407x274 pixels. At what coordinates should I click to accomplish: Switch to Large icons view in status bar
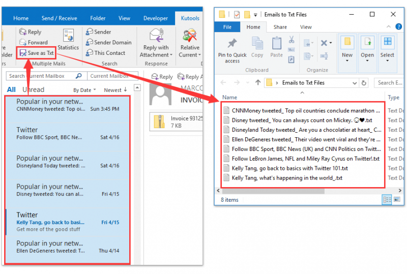tap(397, 200)
